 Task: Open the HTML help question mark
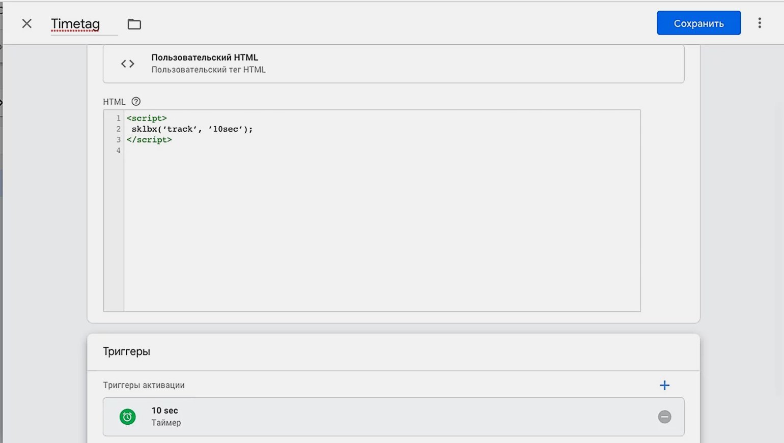[136, 101]
